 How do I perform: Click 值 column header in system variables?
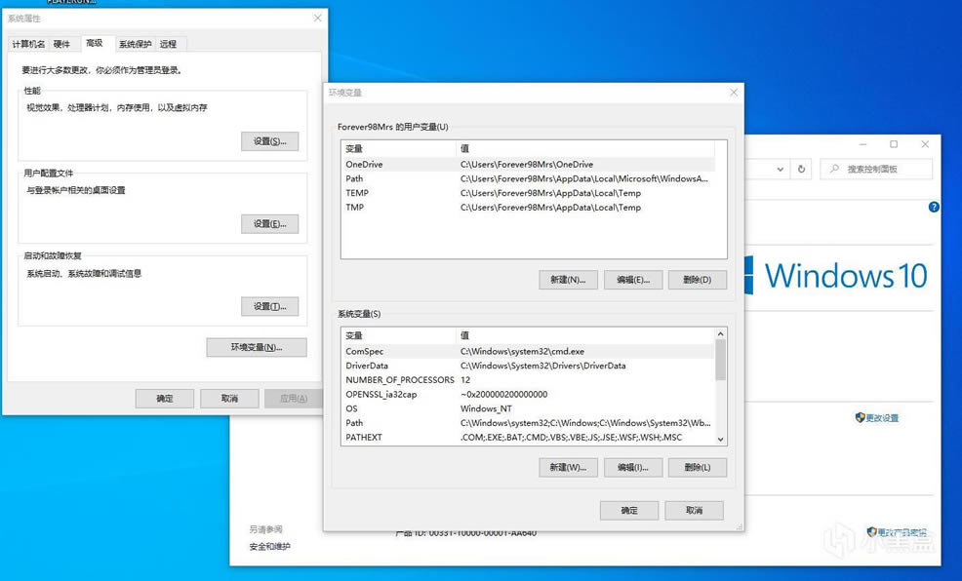click(x=586, y=335)
